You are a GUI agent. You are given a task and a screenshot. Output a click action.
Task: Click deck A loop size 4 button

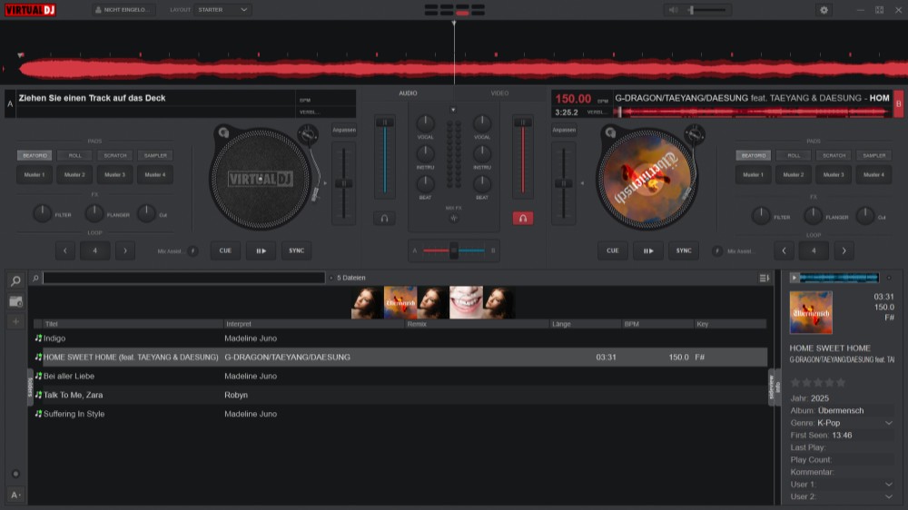click(x=95, y=250)
